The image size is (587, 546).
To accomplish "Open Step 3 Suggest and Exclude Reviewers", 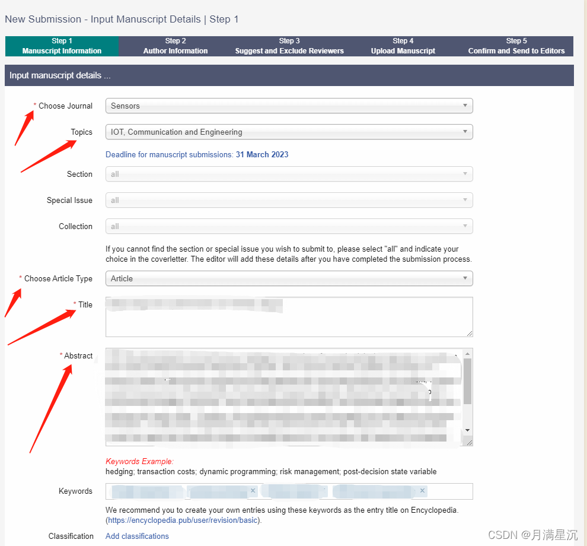I will (x=289, y=46).
